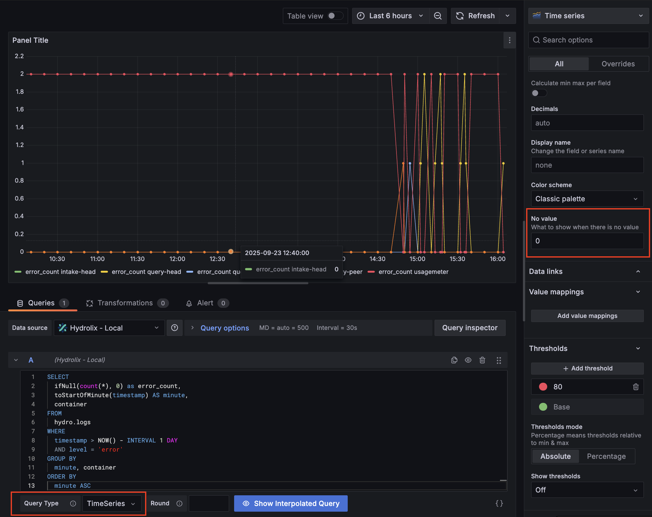Switch to the Transformations tab
Screen dimensions: 652x517
point(126,303)
